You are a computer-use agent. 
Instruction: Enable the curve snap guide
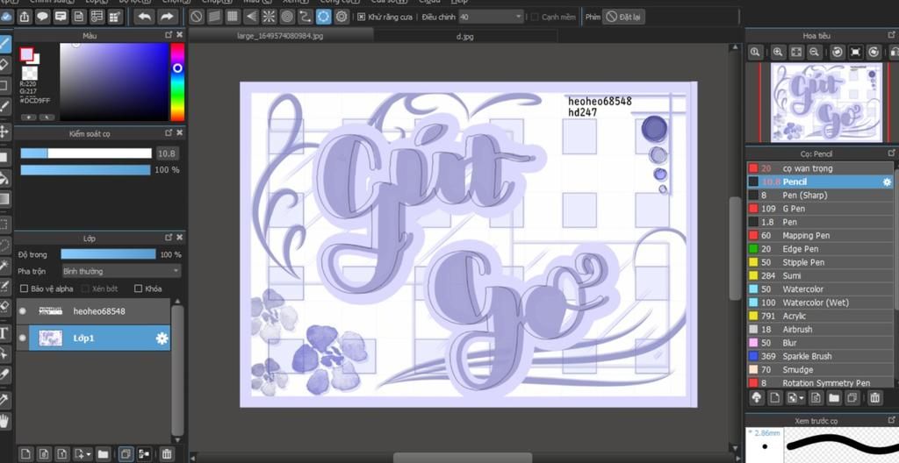click(306, 17)
